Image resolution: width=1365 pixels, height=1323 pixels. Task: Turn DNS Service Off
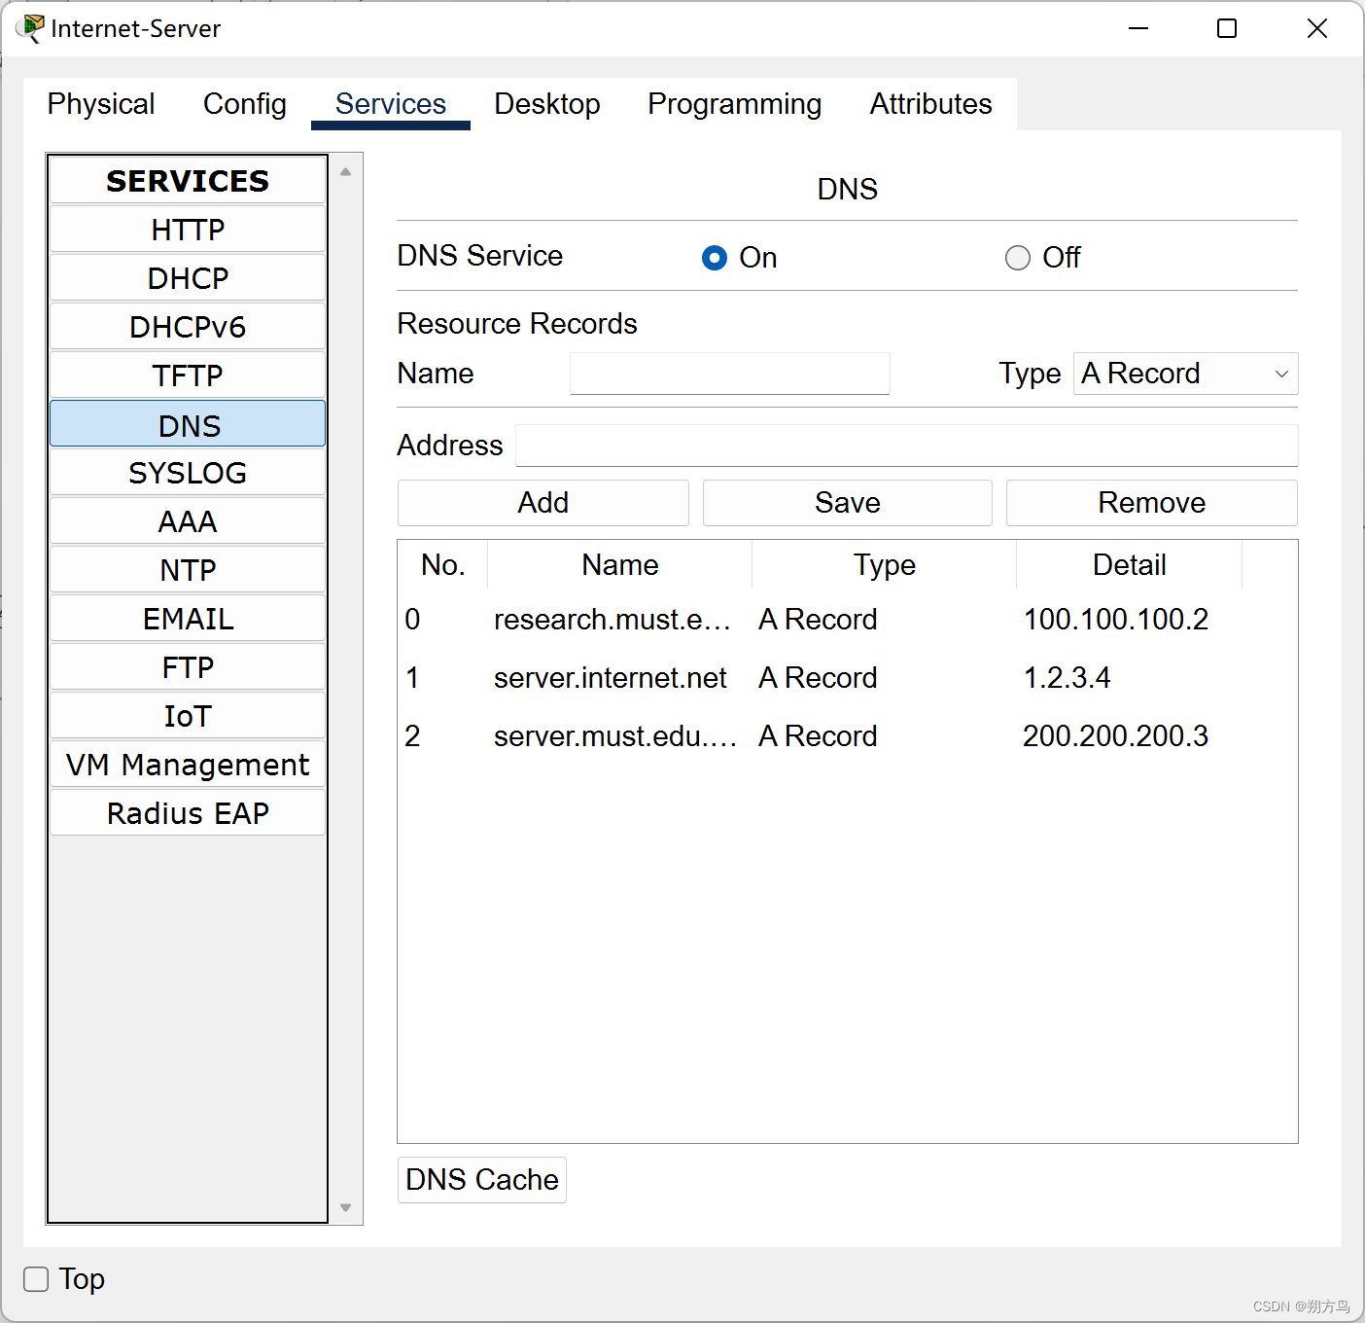(x=1018, y=258)
